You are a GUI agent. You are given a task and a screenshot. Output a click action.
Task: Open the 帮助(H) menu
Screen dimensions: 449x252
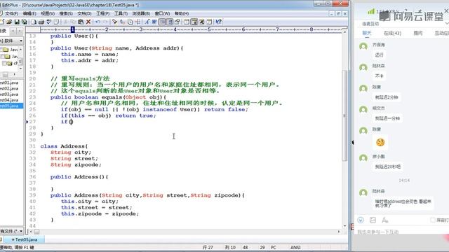(182, 13)
